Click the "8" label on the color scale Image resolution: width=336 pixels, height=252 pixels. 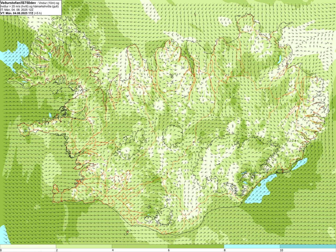(x=225, y=250)
